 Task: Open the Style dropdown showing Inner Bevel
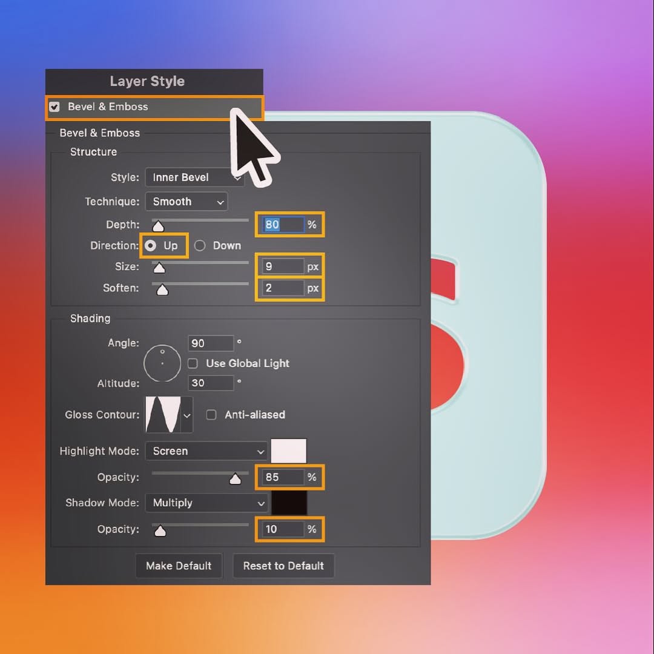[x=194, y=177]
